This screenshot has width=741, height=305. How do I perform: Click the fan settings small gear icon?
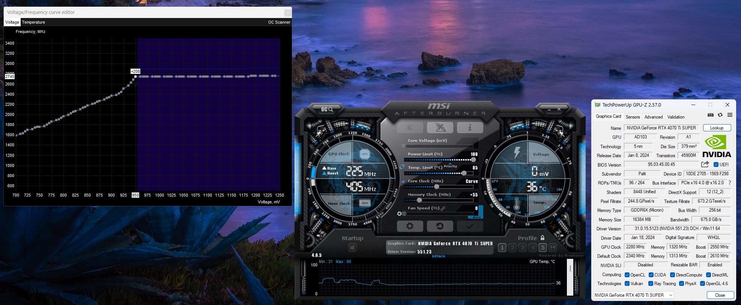pos(399,213)
